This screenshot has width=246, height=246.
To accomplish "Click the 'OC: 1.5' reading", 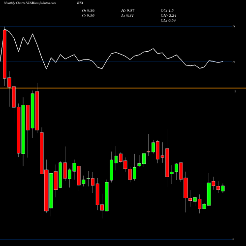I will click(x=167, y=11).
